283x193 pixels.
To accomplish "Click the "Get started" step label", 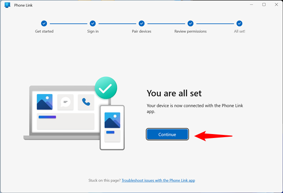I will coord(44,31).
